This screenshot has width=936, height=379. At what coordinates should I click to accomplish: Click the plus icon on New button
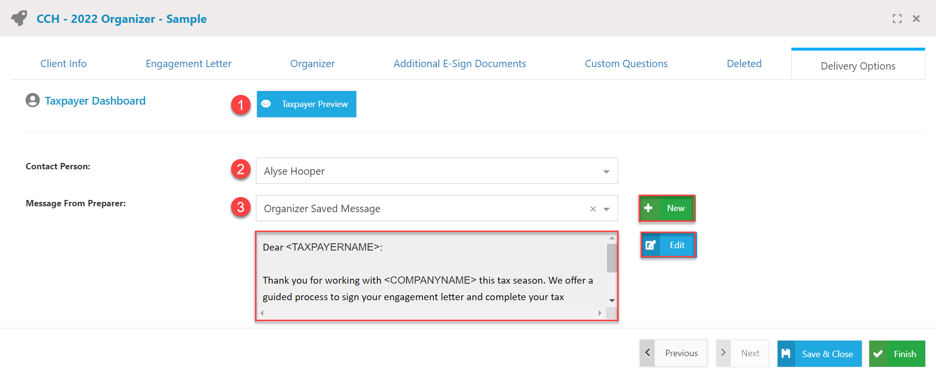coord(648,208)
